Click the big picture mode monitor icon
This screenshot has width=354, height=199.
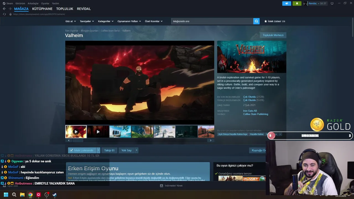point(332,3)
